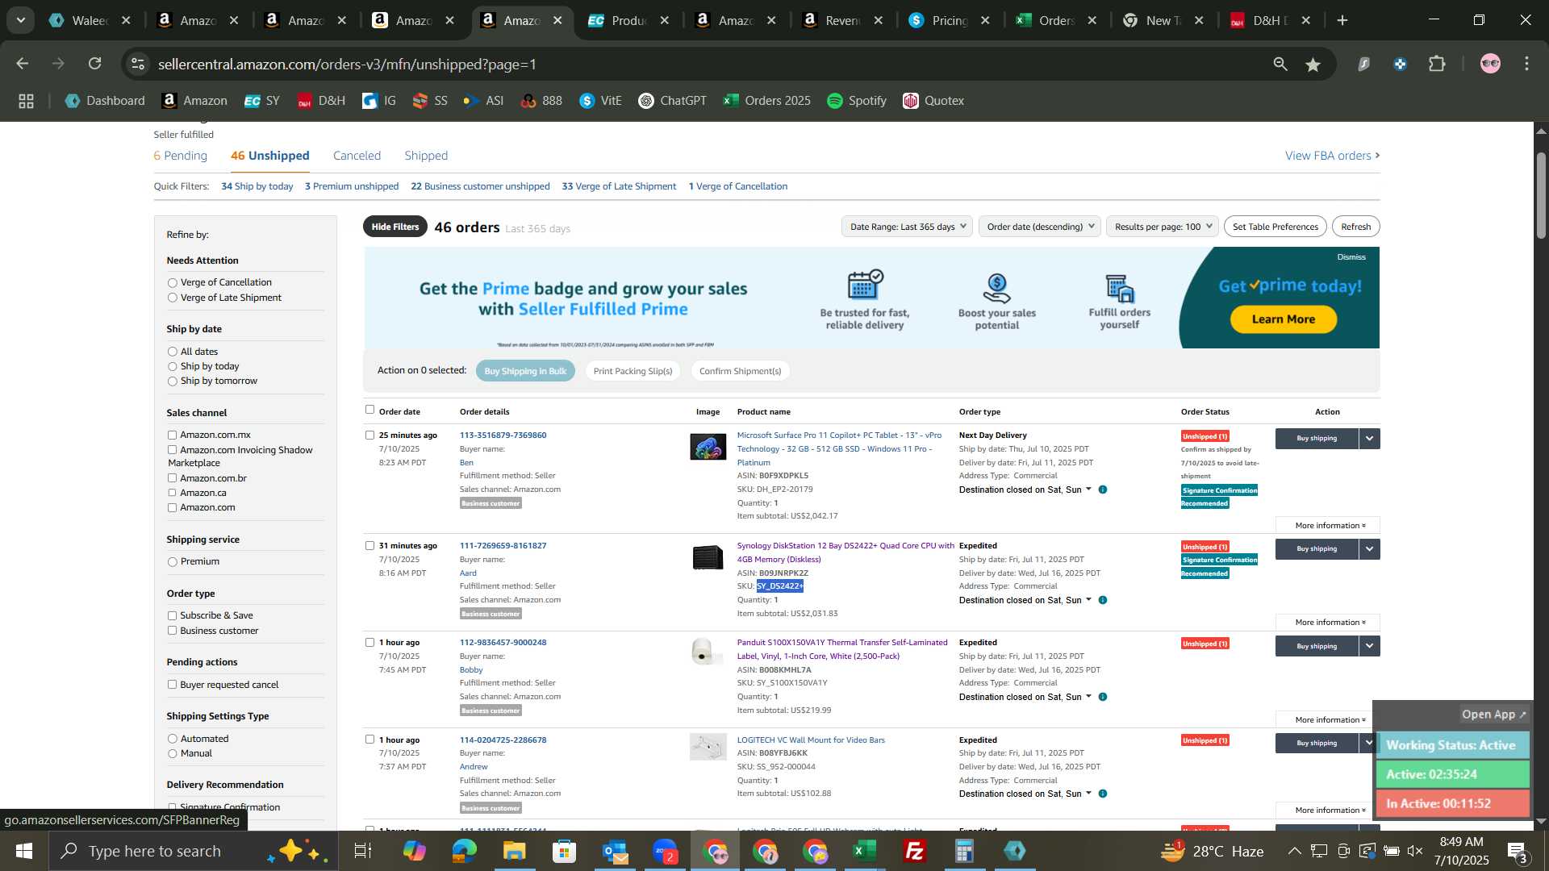Open Microsoft Store from the taskbar
This screenshot has width=1549, height=871.
pos(565,851)
